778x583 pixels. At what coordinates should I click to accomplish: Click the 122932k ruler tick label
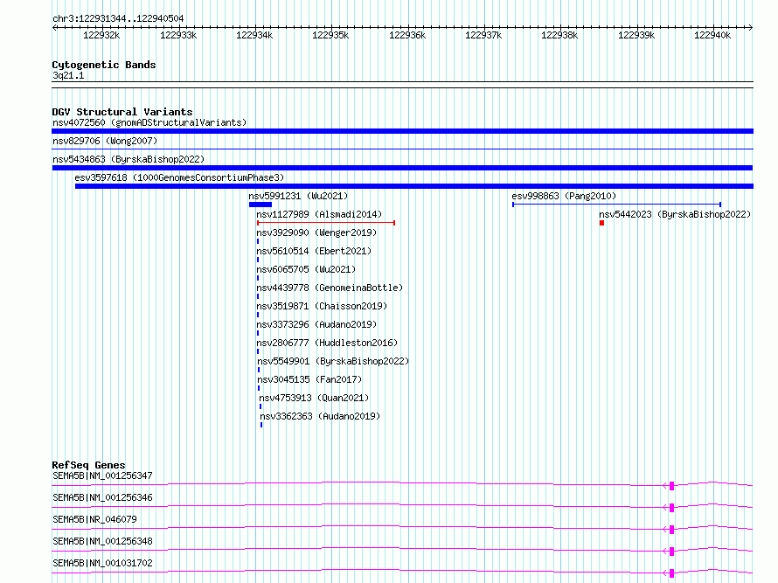coord(101,35)
